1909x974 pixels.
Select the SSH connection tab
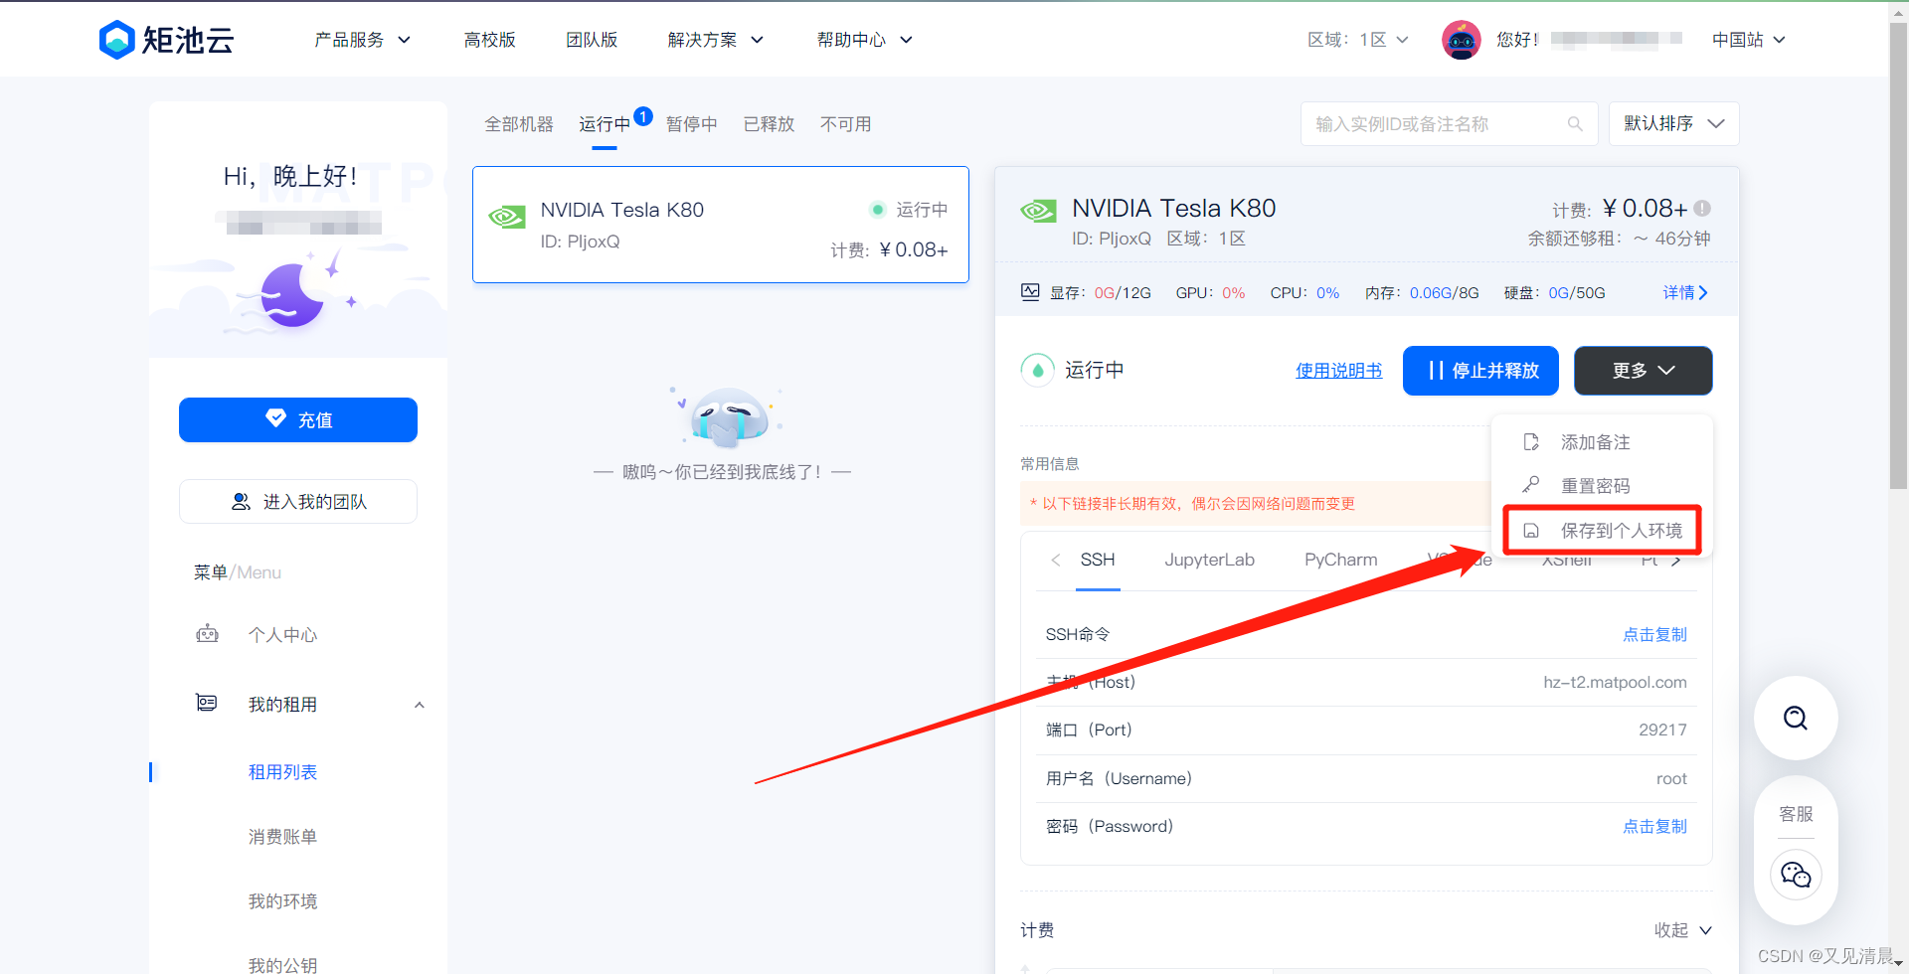[1098, 560]
